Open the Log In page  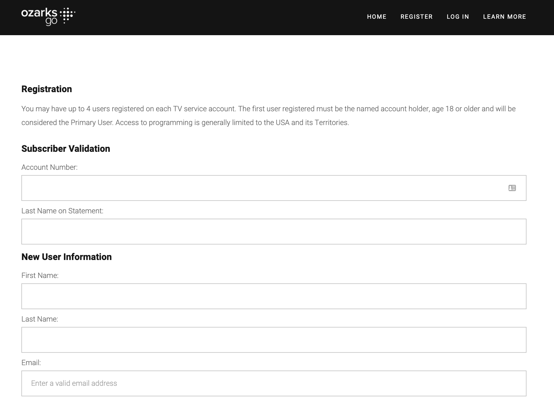[x=458, y=17]
